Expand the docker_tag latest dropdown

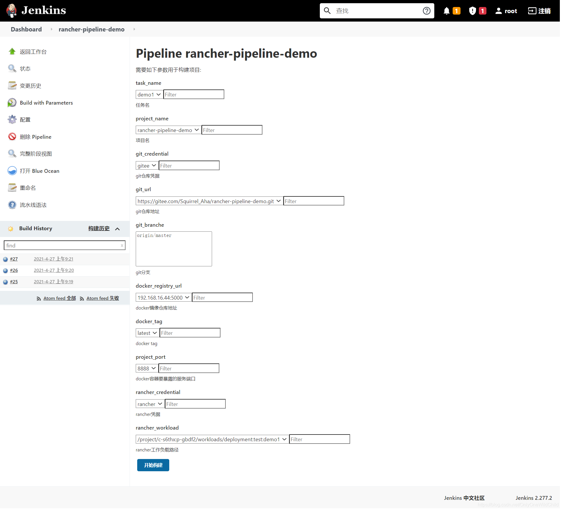click(147, 333)
